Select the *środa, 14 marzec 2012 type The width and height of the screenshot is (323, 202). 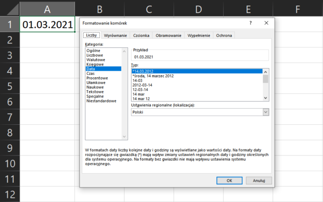197,76
